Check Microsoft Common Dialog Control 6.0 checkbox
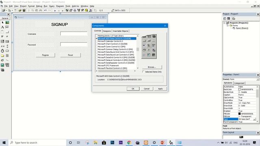Image resolution: width=260 pixels, height=146 pixels. click(97, 49)
